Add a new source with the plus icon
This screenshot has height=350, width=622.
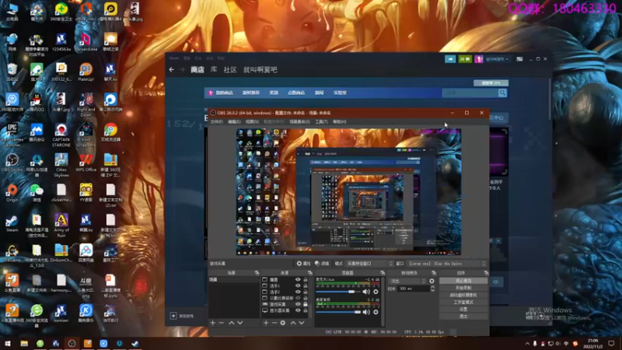pos(266,323)
